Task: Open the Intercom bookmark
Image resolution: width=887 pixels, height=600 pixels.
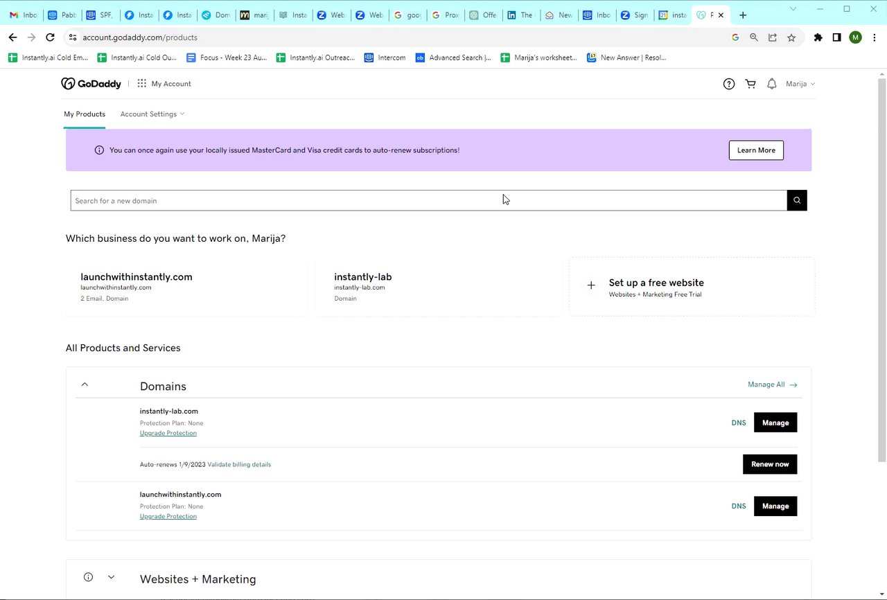Action: (385, 58)
